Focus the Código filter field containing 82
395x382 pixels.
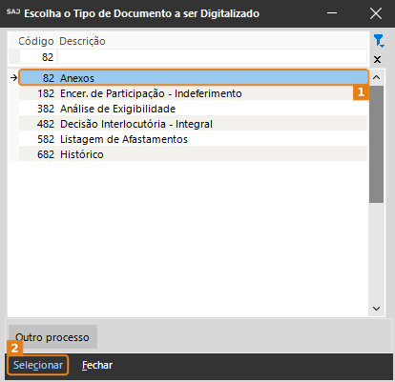38,57
